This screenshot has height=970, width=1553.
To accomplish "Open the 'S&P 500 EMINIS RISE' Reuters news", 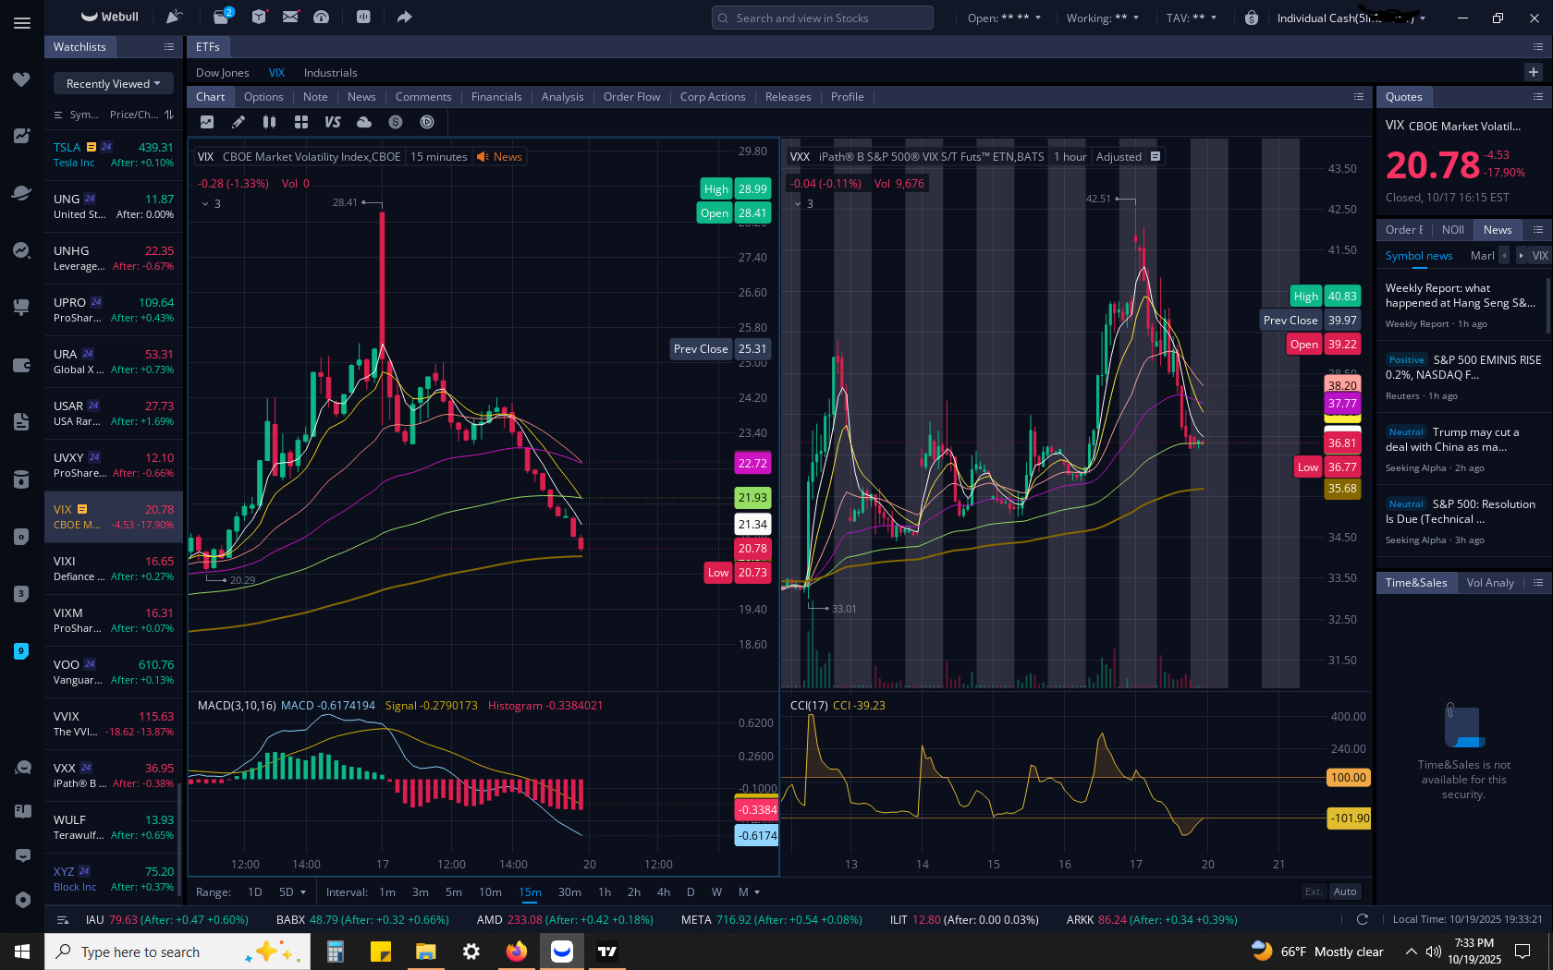I will 1461,376.
